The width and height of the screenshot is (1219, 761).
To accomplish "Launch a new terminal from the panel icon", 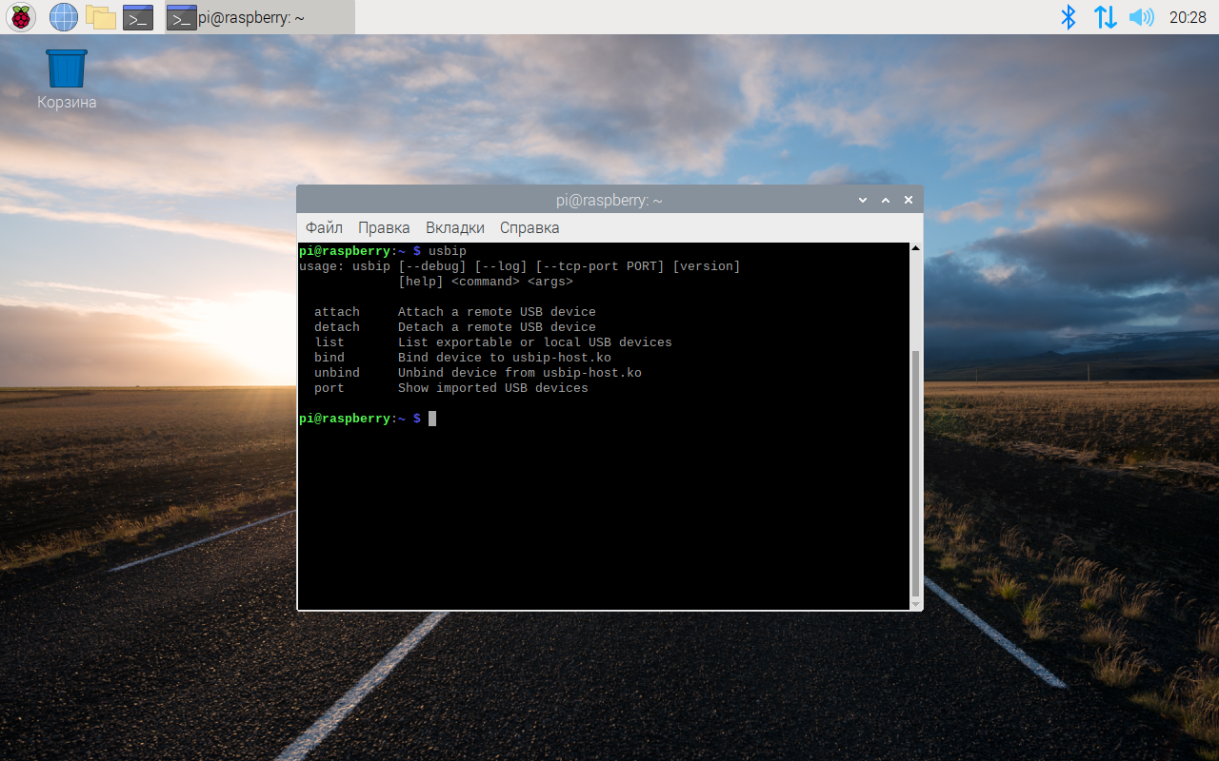I will (138, 17).
